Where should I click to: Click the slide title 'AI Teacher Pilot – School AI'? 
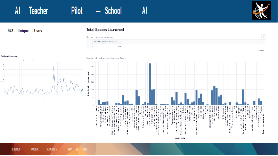coord(81,11)
